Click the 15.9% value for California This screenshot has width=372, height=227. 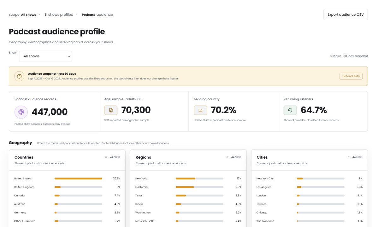click(238, 187)
